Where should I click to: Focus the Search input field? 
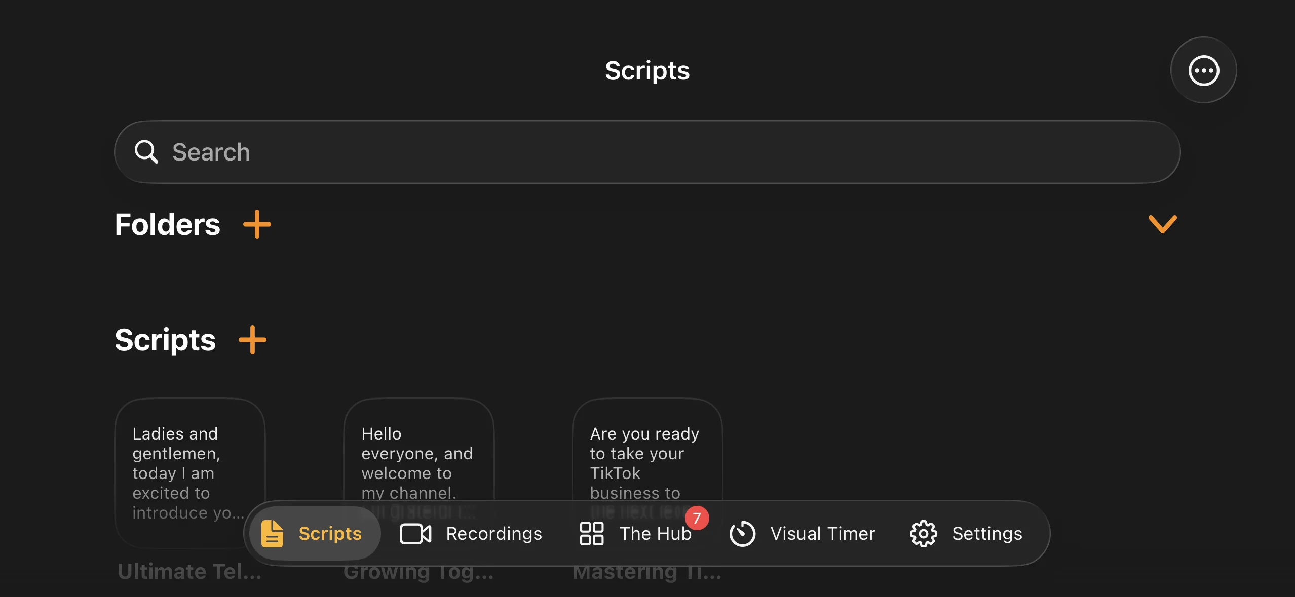pos(647,151)
